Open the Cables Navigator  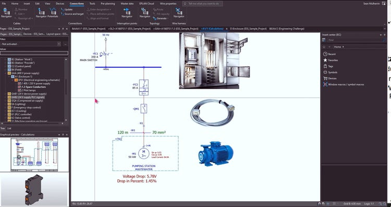(x=6, y=13)
